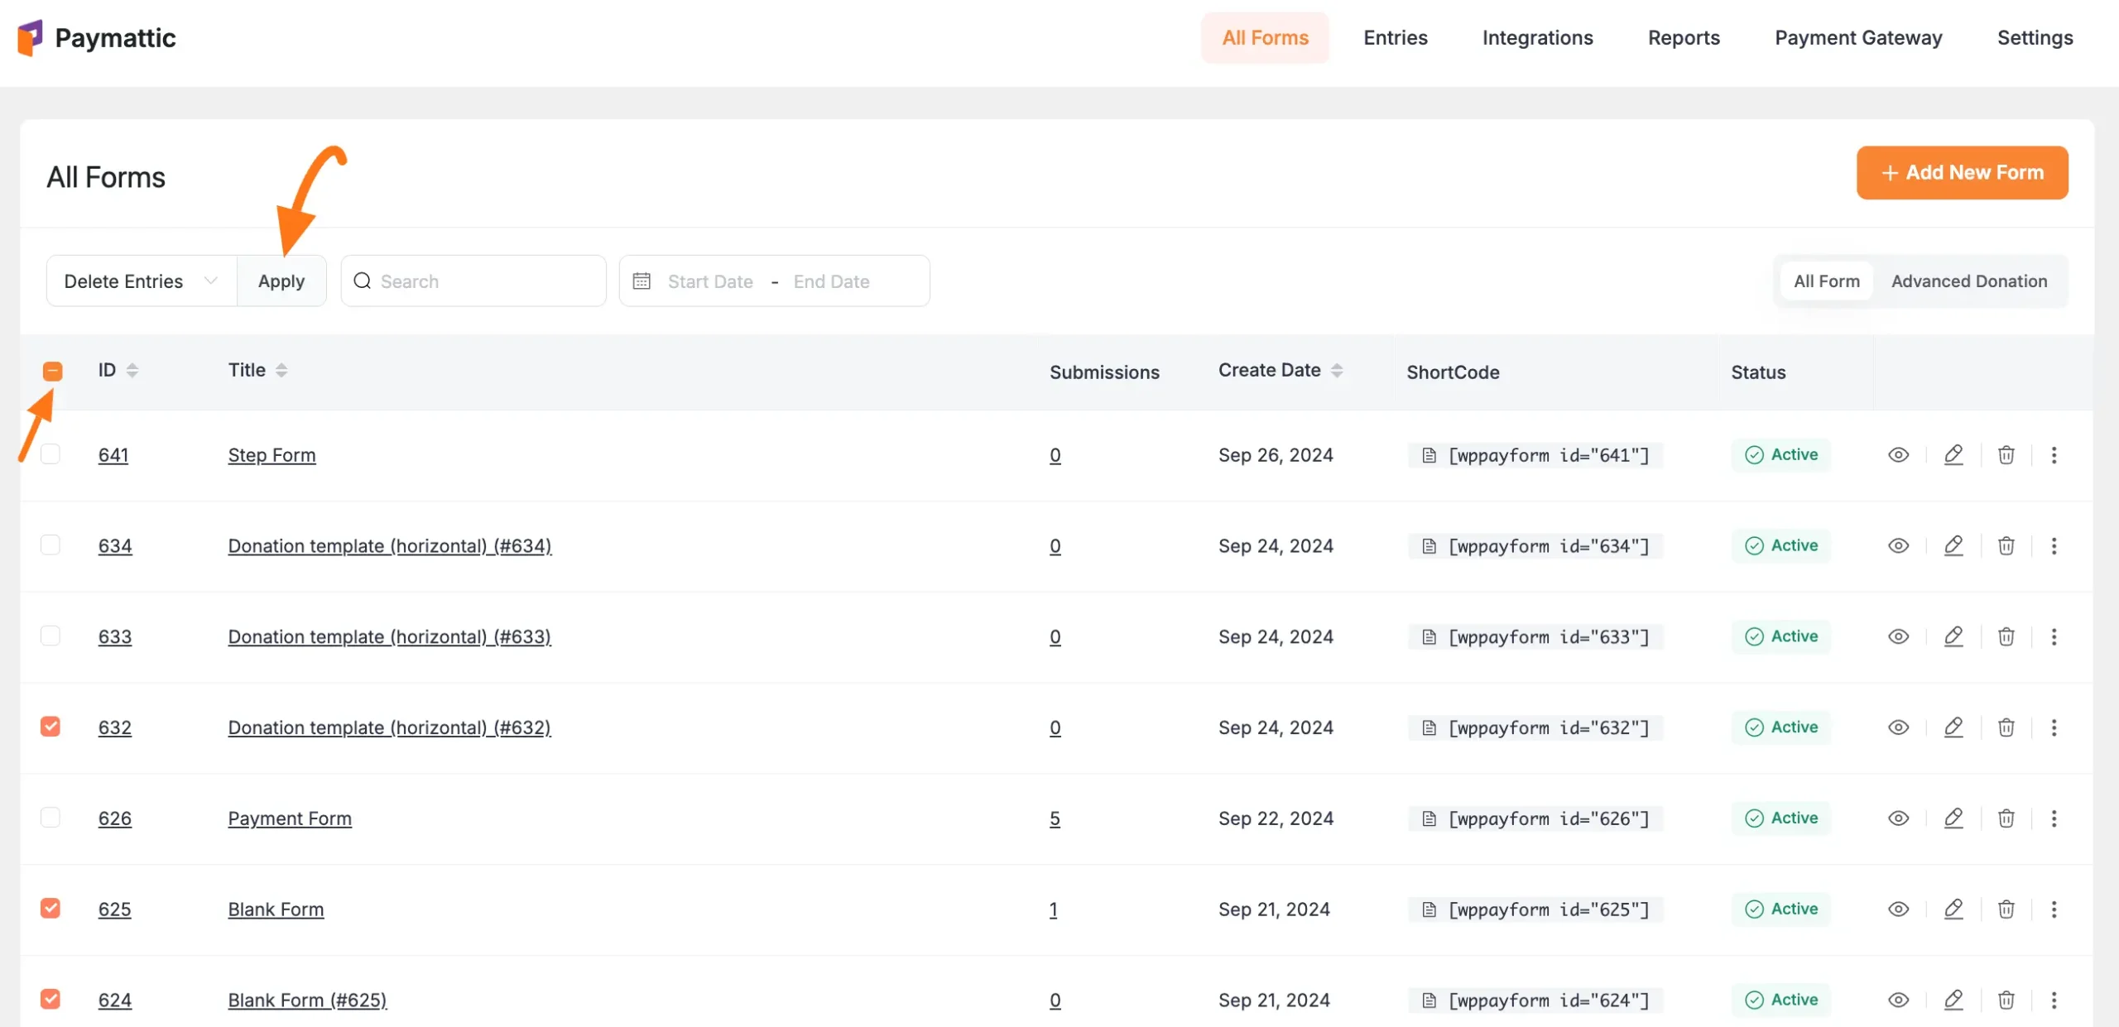The image size is (2119, 1027).
Task: Open more options menu for Payment Form
Action: 2054,818
